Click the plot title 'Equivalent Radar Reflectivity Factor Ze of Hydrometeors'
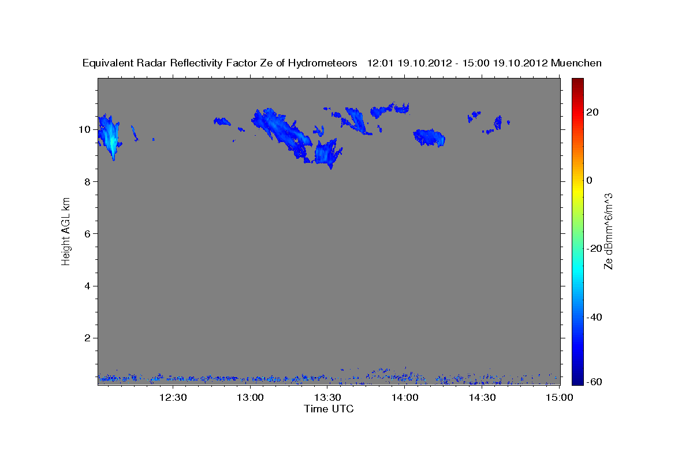The image size is (693, 462). [x=220, y=63]
